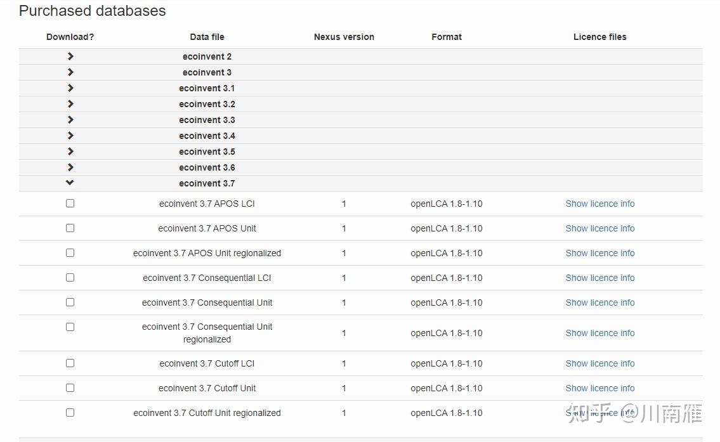
Task: Click the Nexus version column header
Action: coord(344,37)
